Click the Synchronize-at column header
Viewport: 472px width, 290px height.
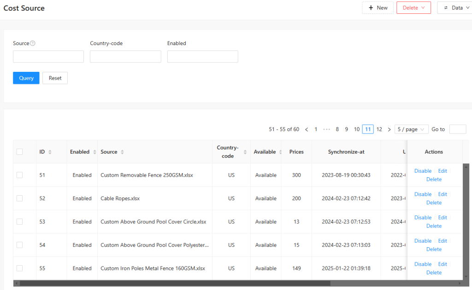[x=346, y=152]
